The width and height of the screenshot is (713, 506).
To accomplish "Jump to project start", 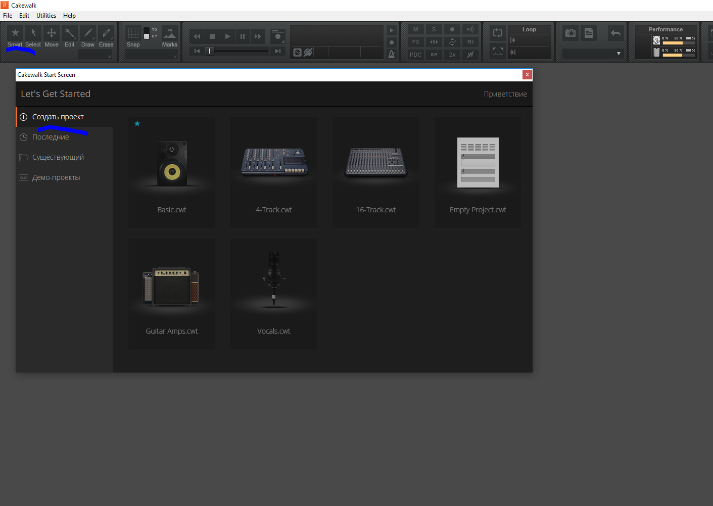I will pyautogui.click(x=197, y=51).
